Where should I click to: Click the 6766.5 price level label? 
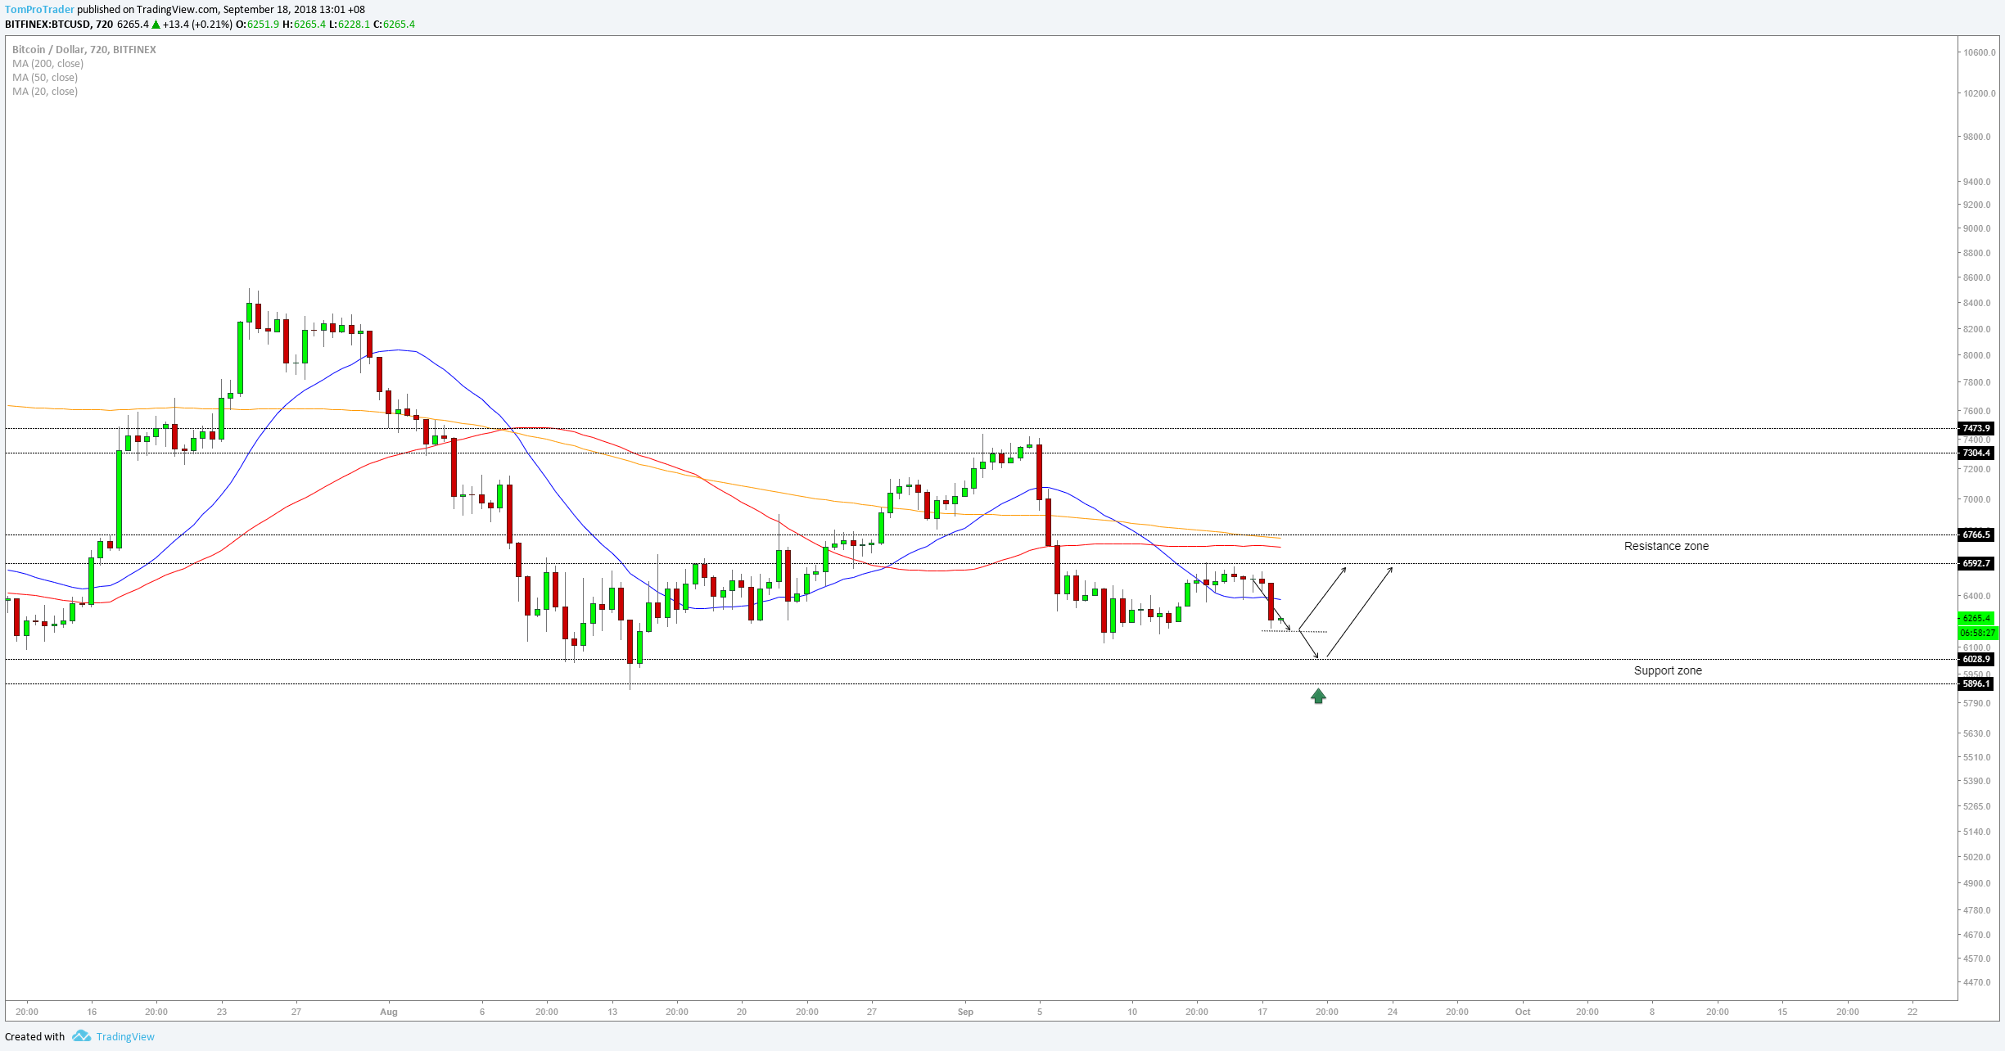(1976, 535)
